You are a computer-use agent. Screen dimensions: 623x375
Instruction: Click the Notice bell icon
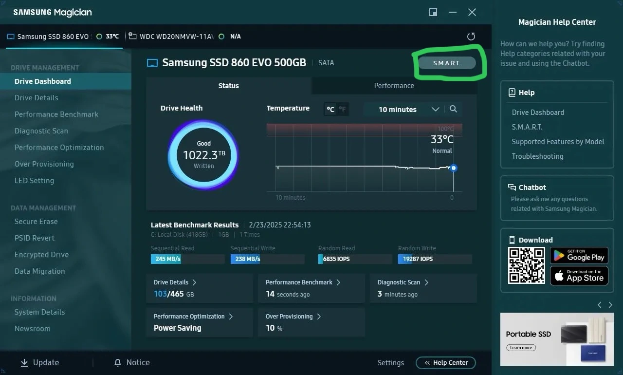(117, 362)
